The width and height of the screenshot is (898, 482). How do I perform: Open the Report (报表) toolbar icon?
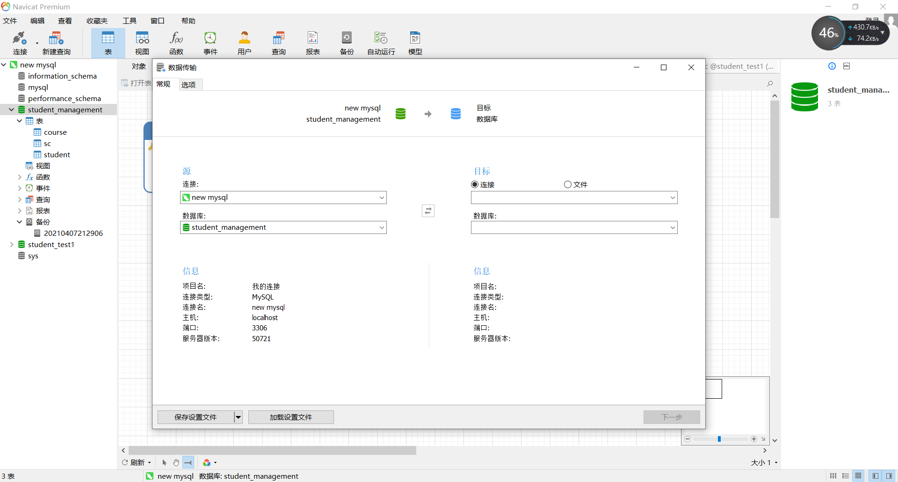coord(313,43)
